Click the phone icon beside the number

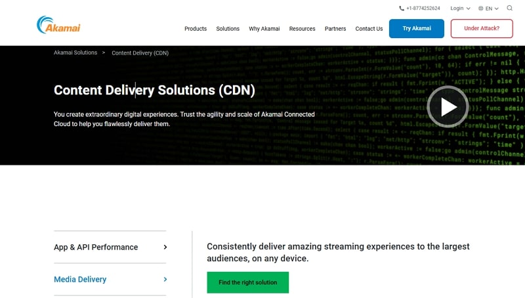click(402, 9)
